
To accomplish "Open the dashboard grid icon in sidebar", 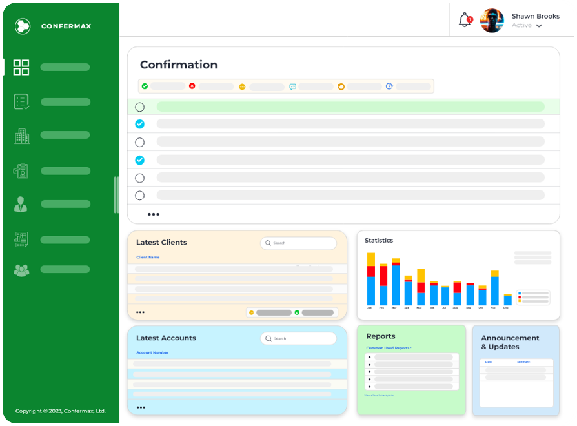I will pos(21,67).
